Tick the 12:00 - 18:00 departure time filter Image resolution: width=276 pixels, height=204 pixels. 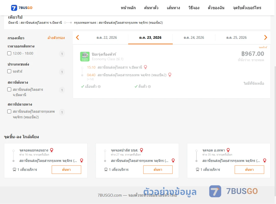click(9, 53)
